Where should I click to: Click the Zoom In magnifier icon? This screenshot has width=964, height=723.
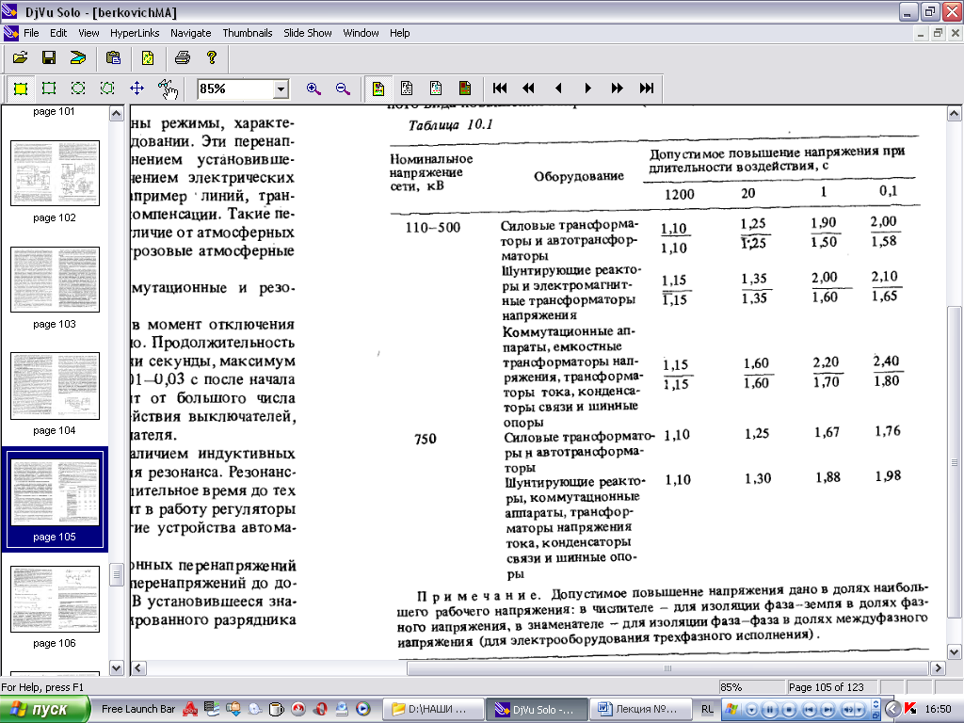313,88
